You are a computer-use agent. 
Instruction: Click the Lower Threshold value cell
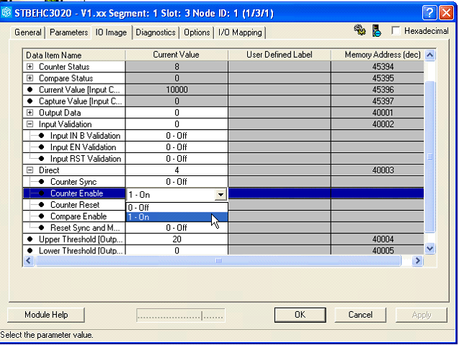click(177, 250)
